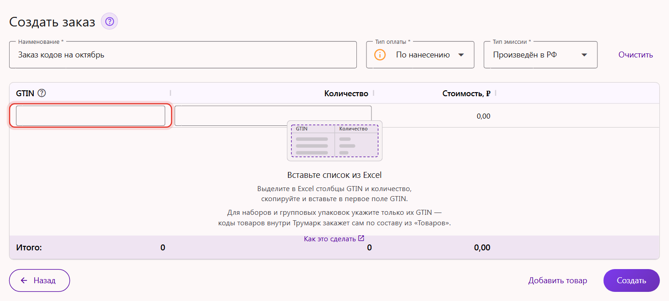This screenshot has height=301, width=669.
Task: Expand the Тип эмиссии dropdown arrow
Action: coord(584,55)
